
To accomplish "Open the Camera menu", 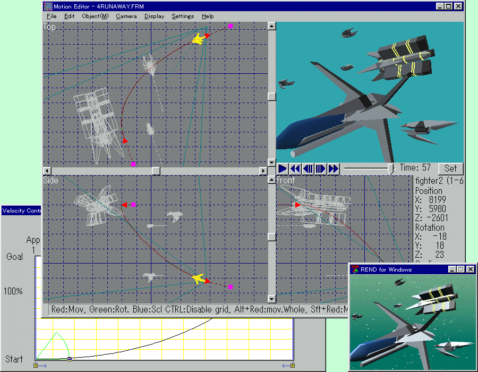I will (x=126, y=16).
